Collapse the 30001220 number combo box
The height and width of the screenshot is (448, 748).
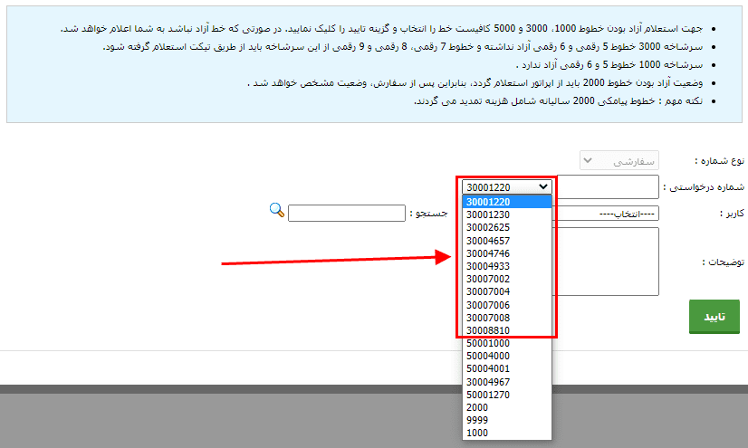tap(506, 186)
